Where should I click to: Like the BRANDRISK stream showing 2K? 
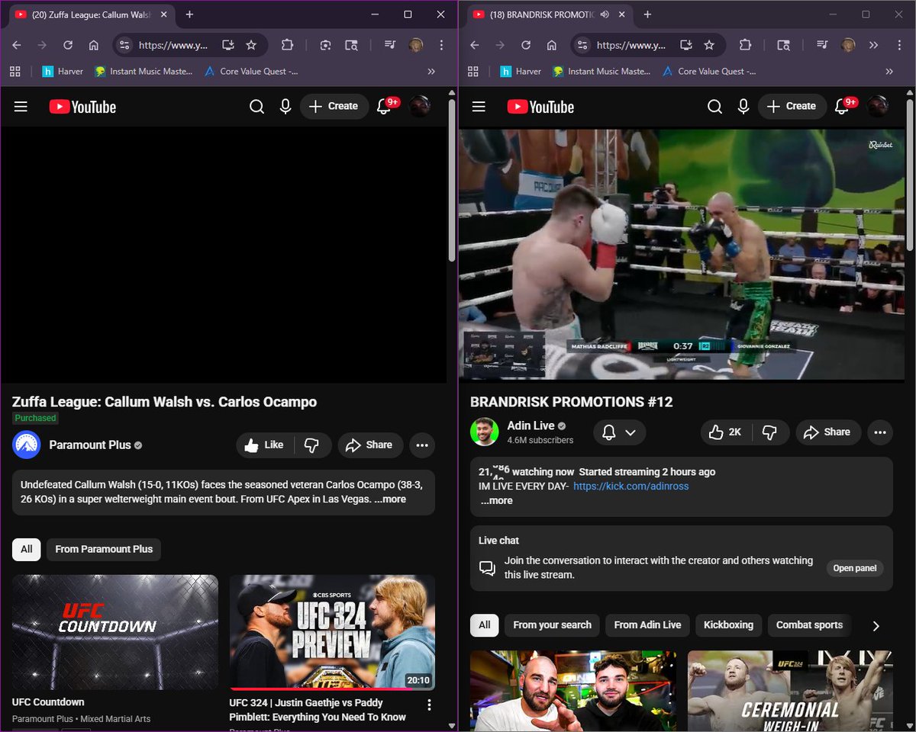[x=726, y=432]
